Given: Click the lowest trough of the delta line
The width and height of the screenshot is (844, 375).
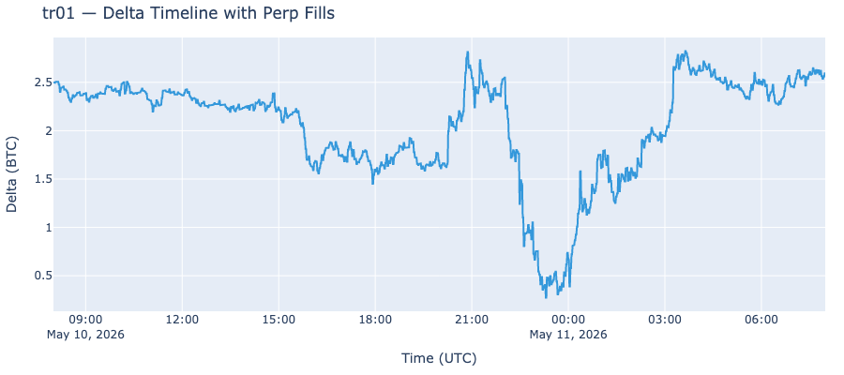Looking at the screenshot, I should [546, 297].
